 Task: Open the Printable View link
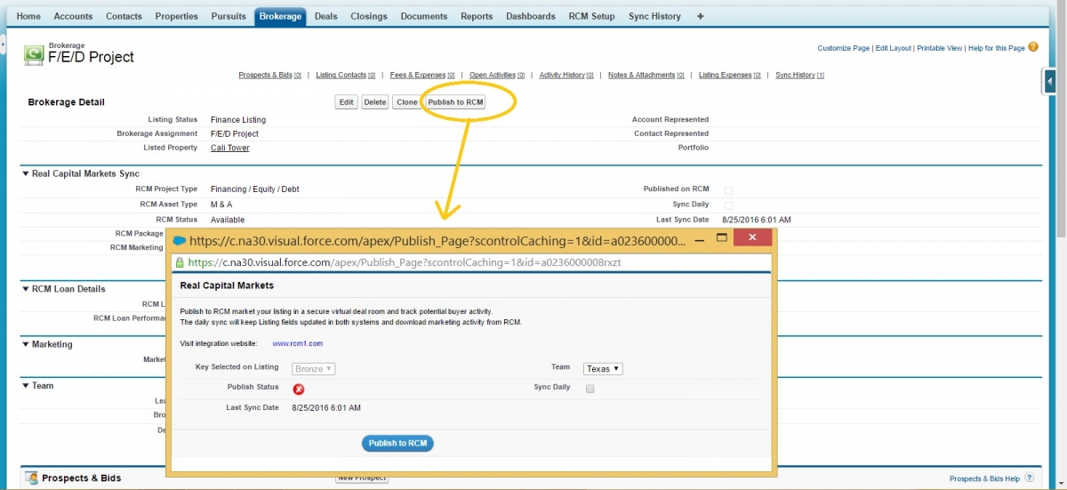coord(940,48)
